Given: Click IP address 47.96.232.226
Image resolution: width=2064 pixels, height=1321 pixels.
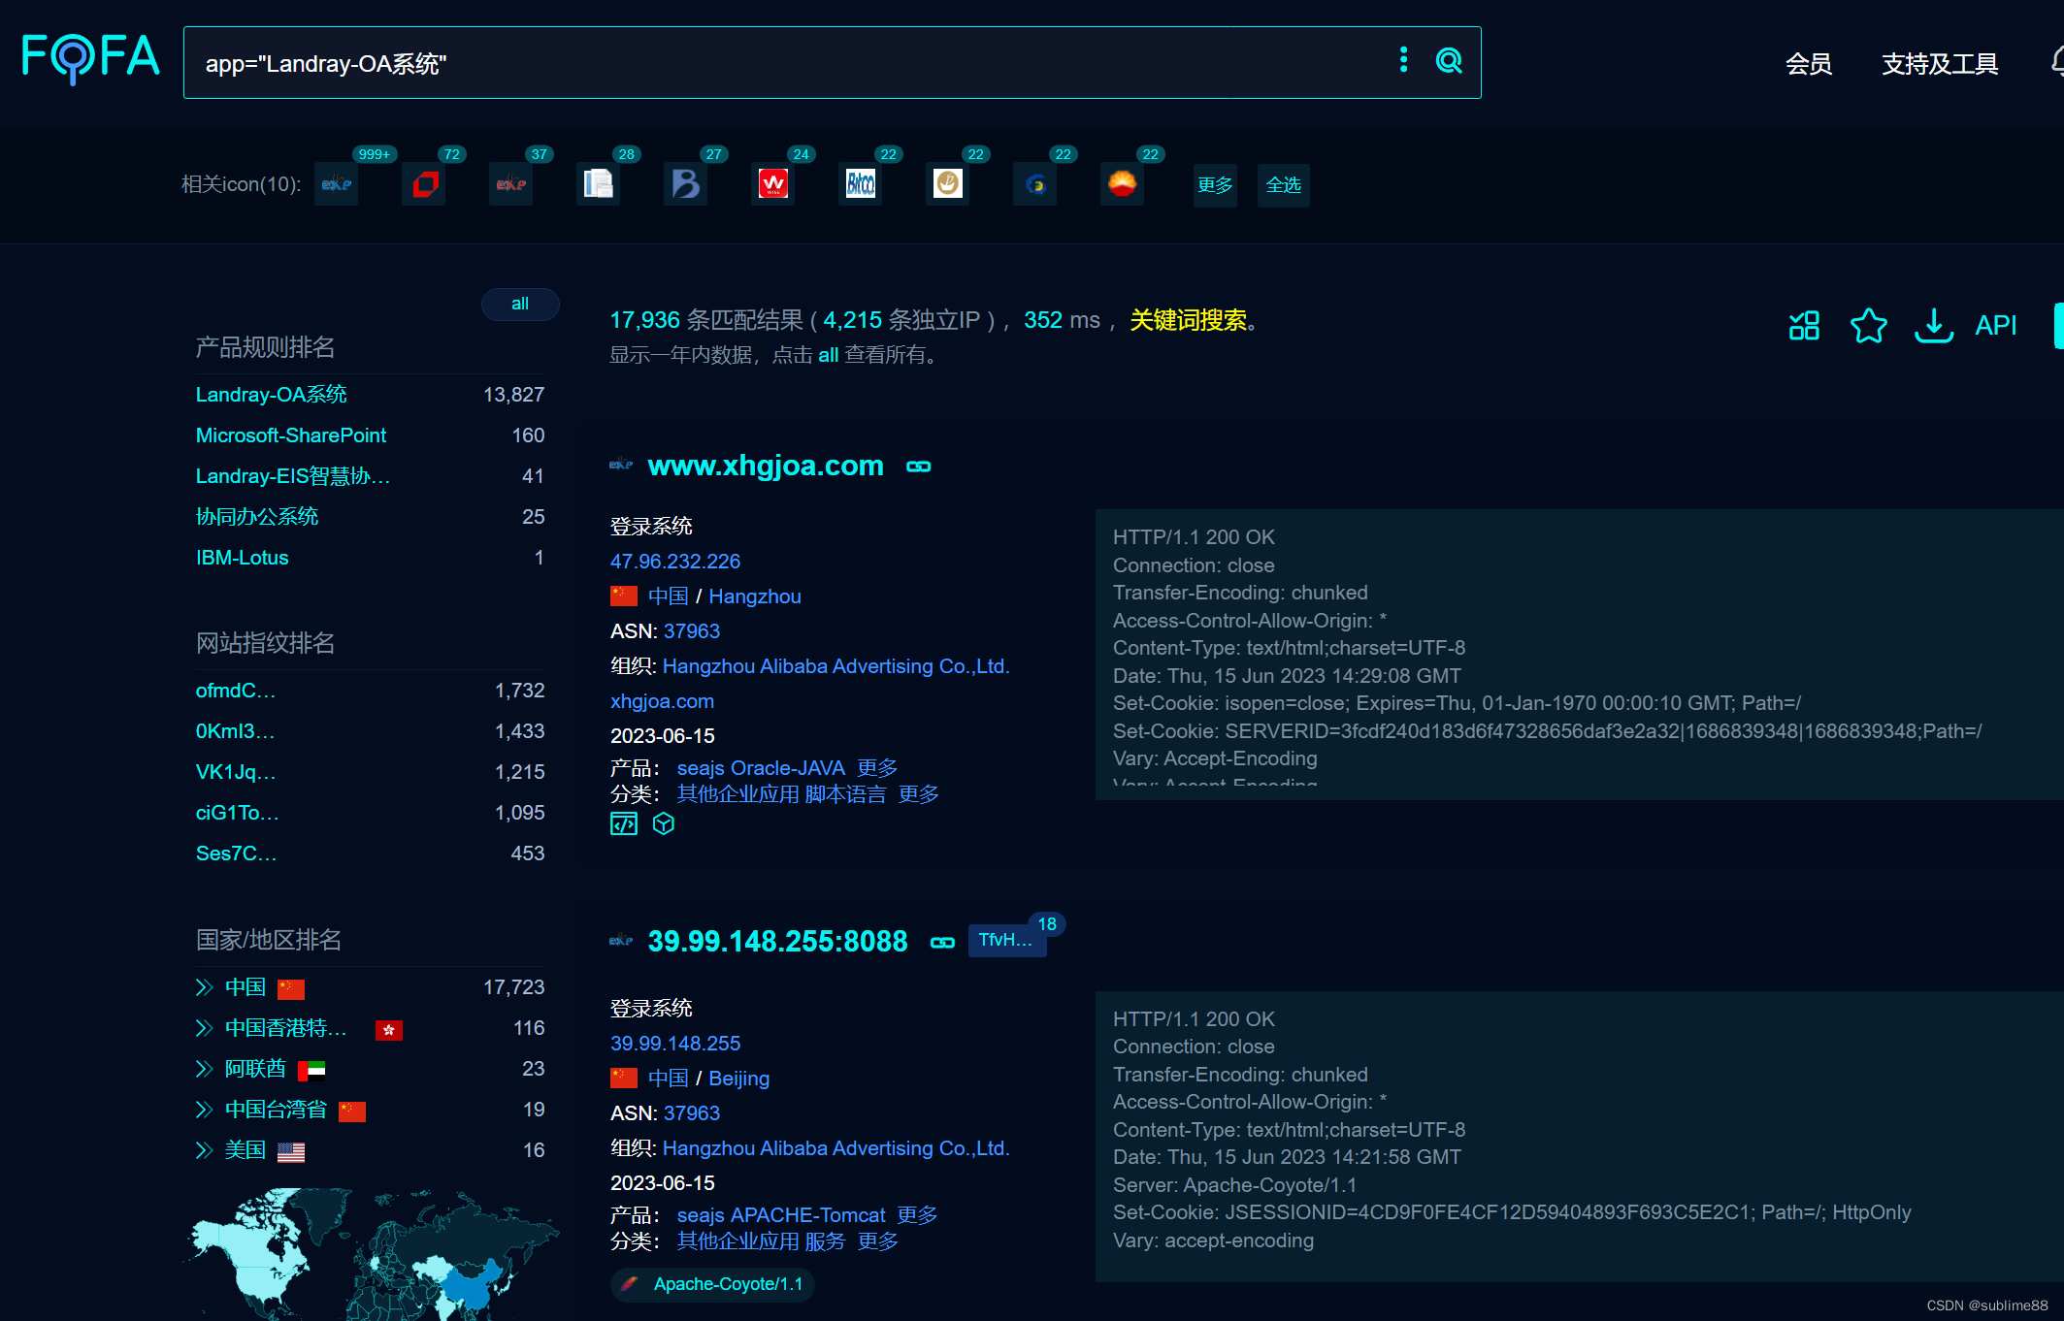Looking at the screenshot, I should pyautogui.click(x=675, y=562).
